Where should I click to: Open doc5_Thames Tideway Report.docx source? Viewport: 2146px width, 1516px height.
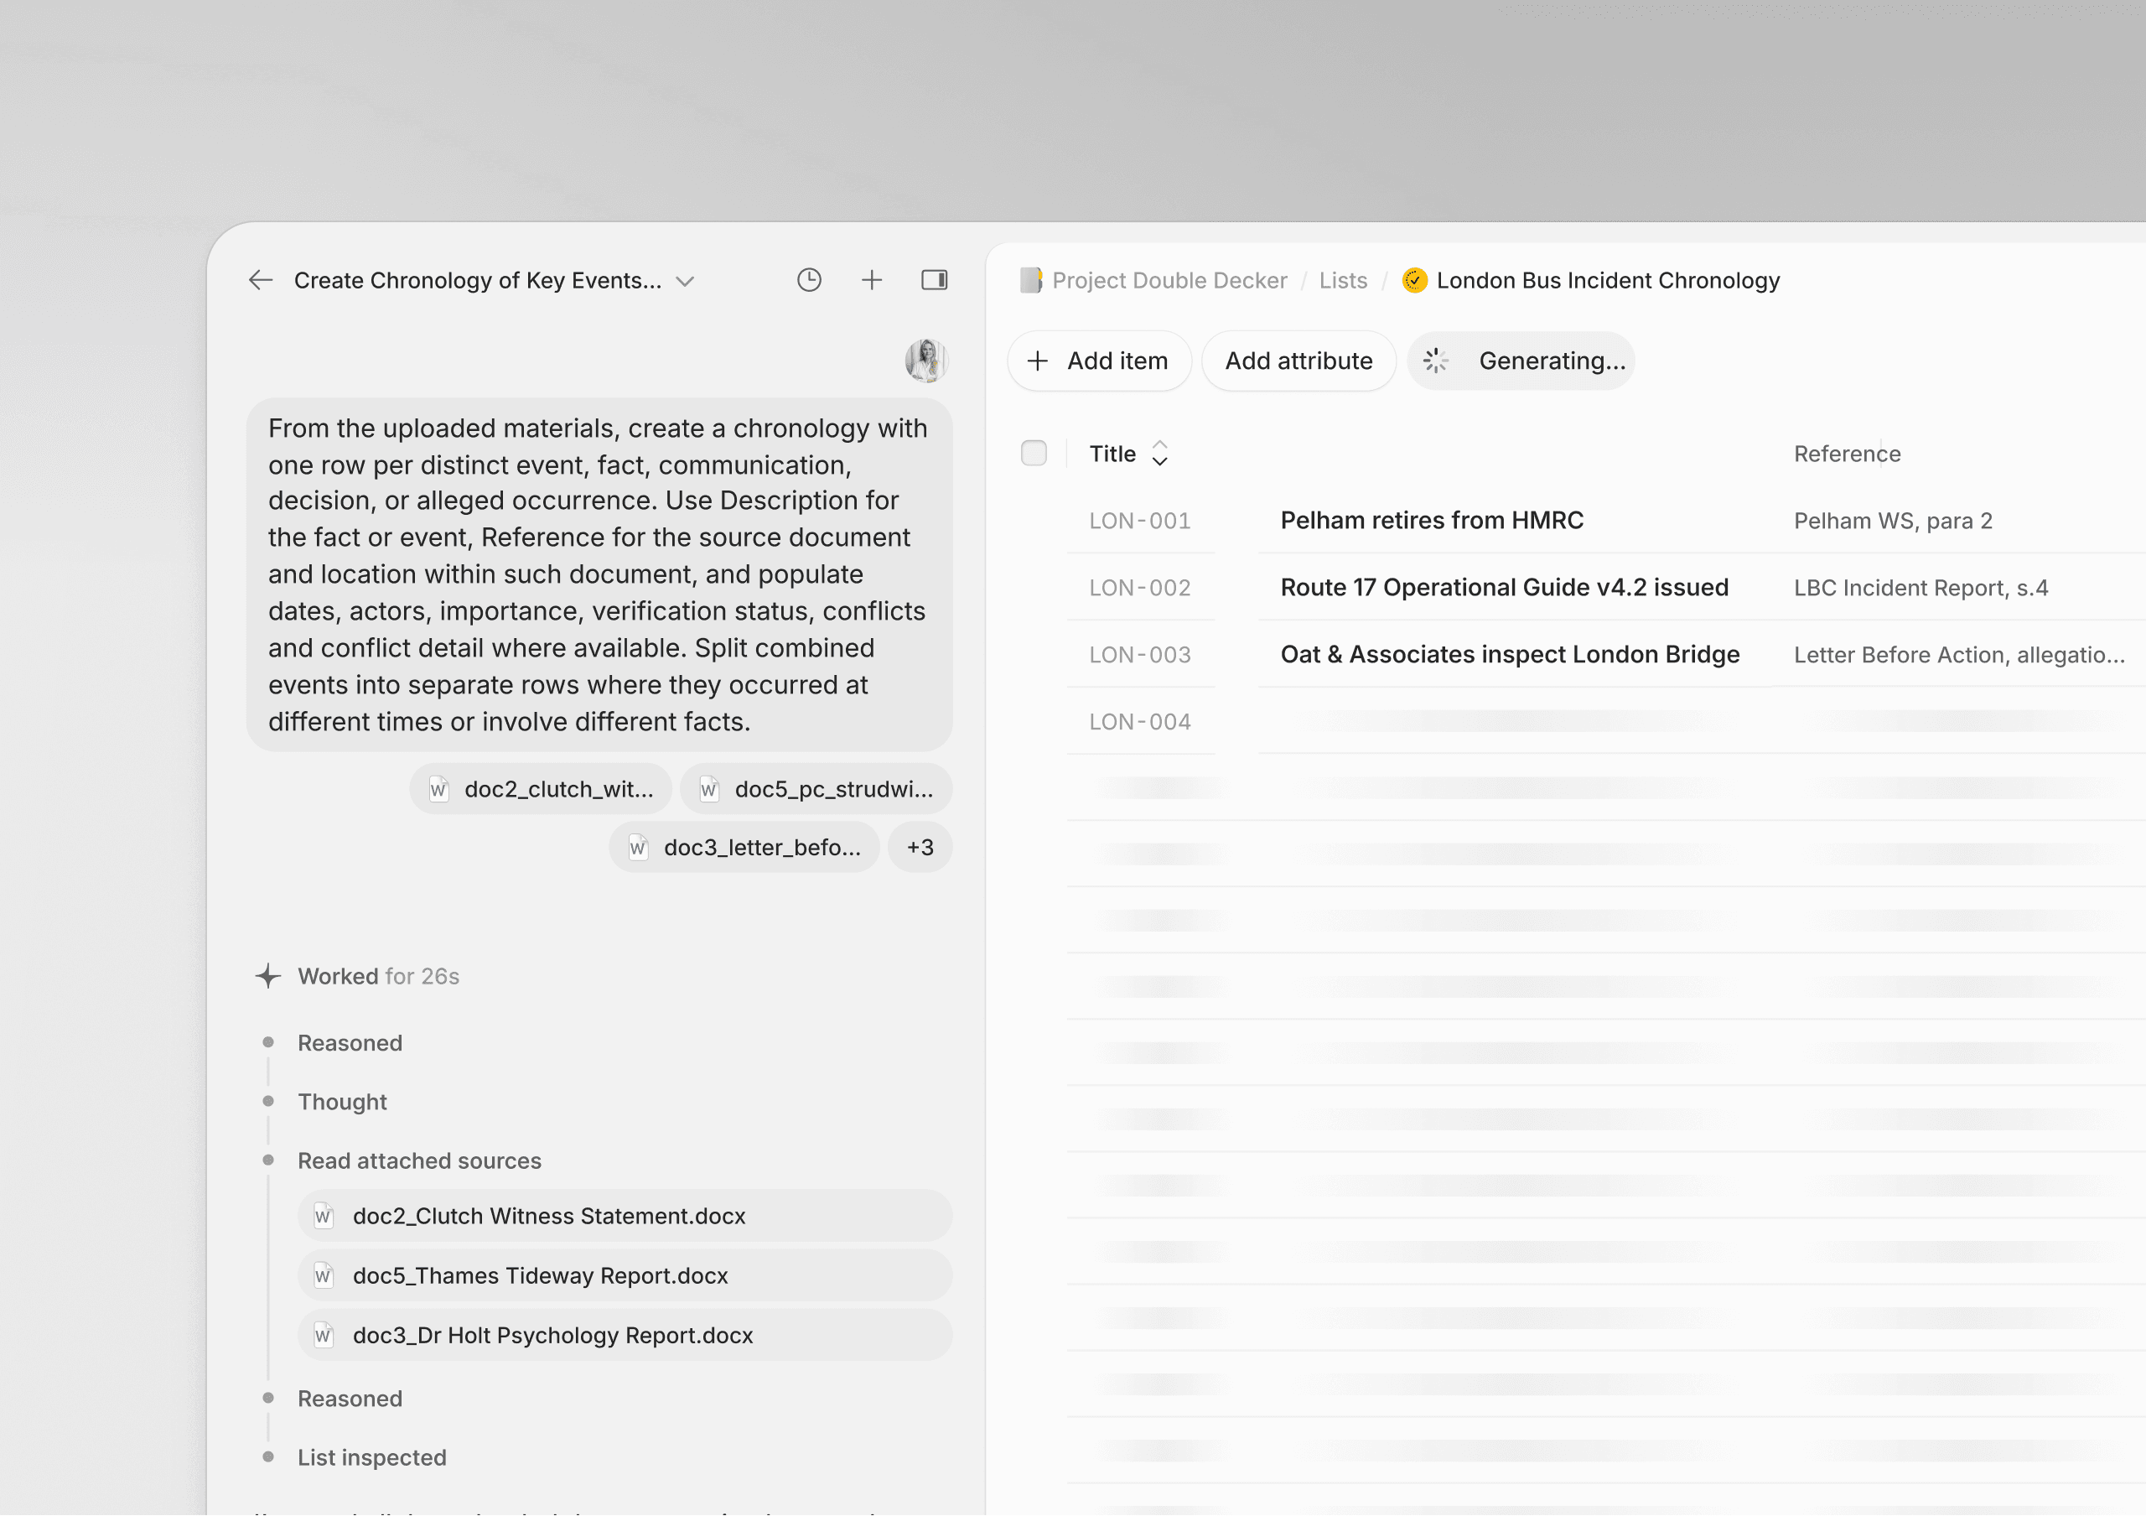coord(625,1276)
